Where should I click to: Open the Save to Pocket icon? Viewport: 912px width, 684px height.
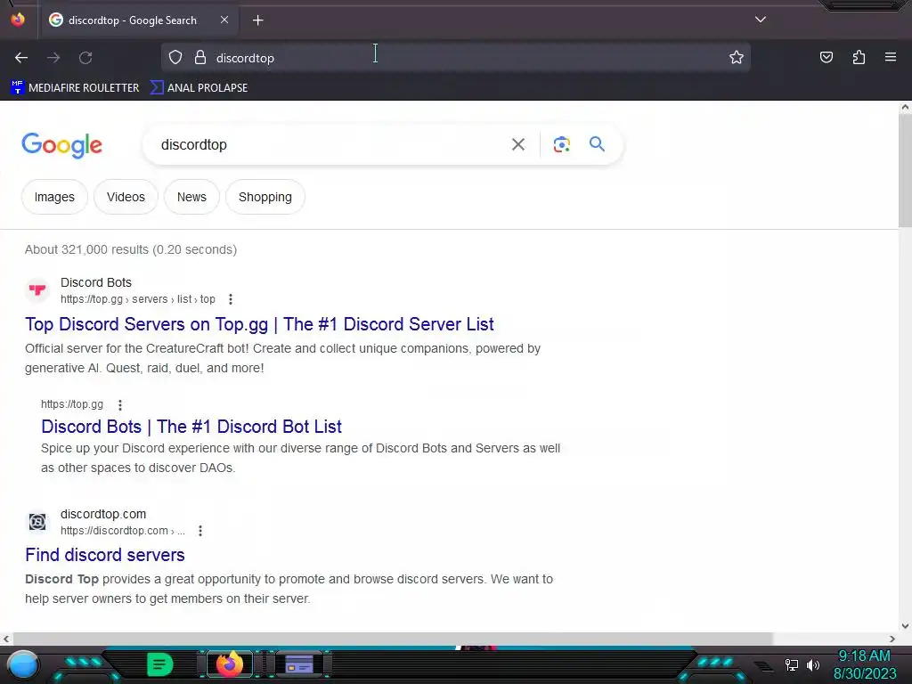pos(826,57)
